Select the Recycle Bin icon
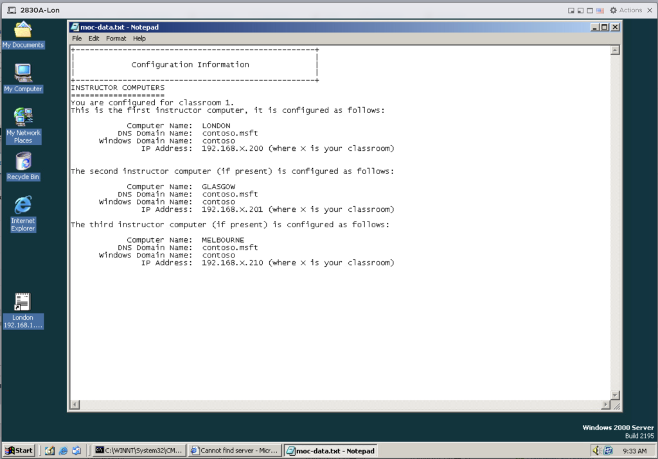The height and width of the screenshot is (459, 658). (x=23, y=166)
